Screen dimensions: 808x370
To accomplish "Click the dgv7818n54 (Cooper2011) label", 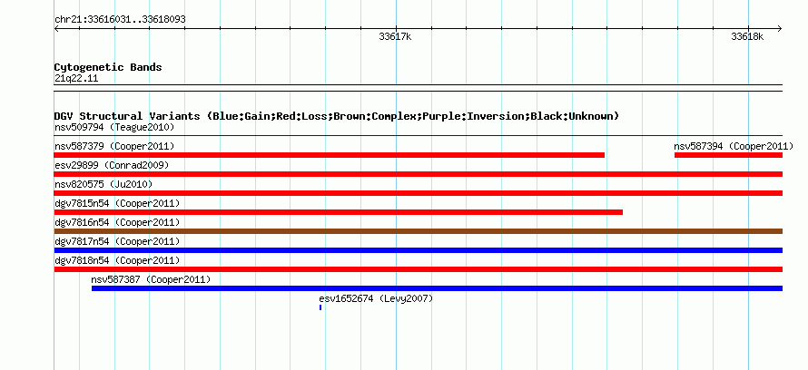I will pos(117,260).
